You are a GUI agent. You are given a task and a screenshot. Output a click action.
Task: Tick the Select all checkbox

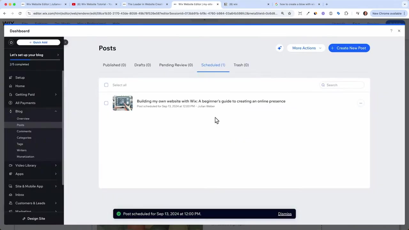[106, 85]
